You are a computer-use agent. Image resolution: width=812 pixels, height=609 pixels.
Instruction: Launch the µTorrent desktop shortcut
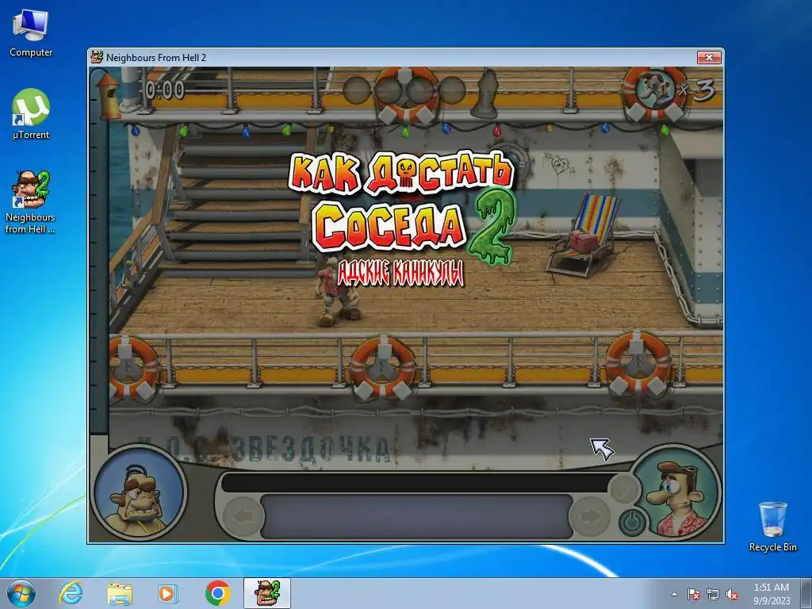[31, 114]
